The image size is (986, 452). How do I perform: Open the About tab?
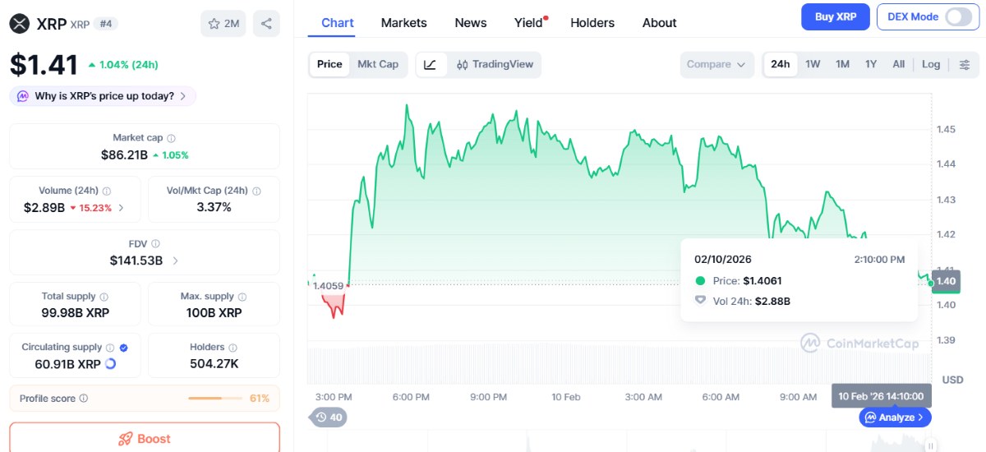point(660,23)
